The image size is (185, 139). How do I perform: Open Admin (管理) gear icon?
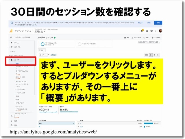[x=12, y=125]
